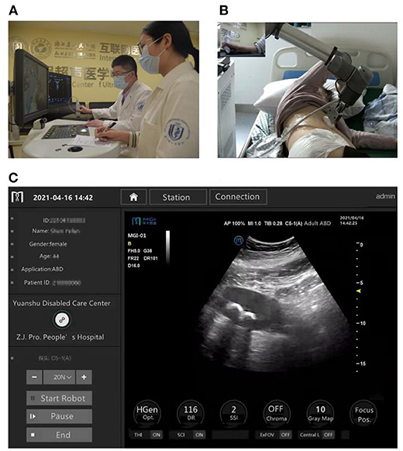
Task: Select the SSI dial
Action: pyautogui.click(x=233, y=413)
